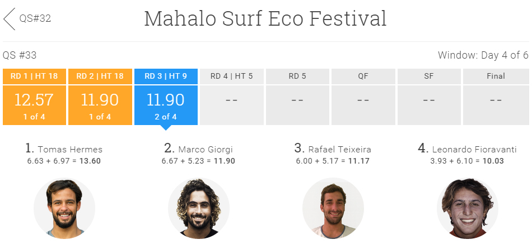The image size is (532, 249).
Task: Select the RD 1 | HT 18 tab
Action: pyautogui.click(x=34, y=76)
